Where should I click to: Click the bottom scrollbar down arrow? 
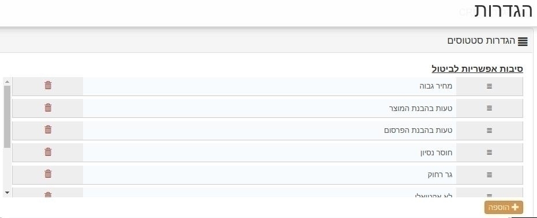pos(7,193)
